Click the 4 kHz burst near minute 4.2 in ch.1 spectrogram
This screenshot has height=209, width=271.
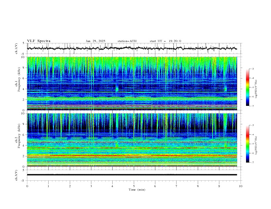pos(117,89)
